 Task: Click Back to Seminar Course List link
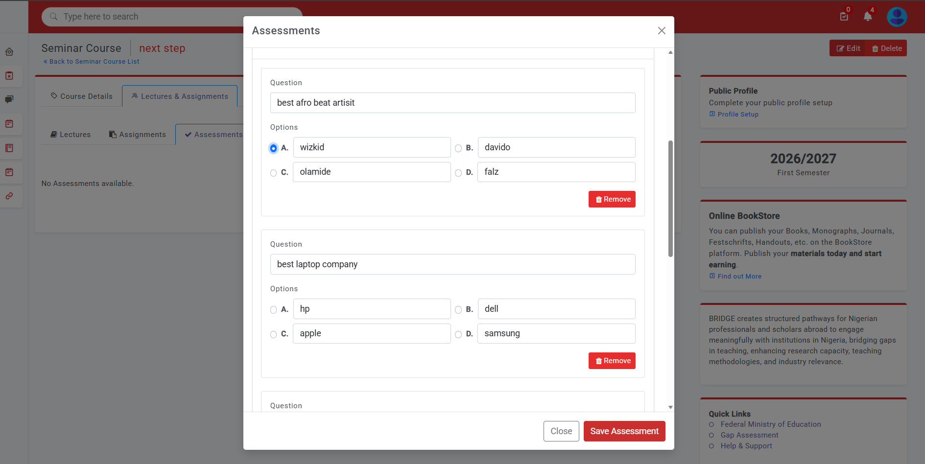pos(91,62)
